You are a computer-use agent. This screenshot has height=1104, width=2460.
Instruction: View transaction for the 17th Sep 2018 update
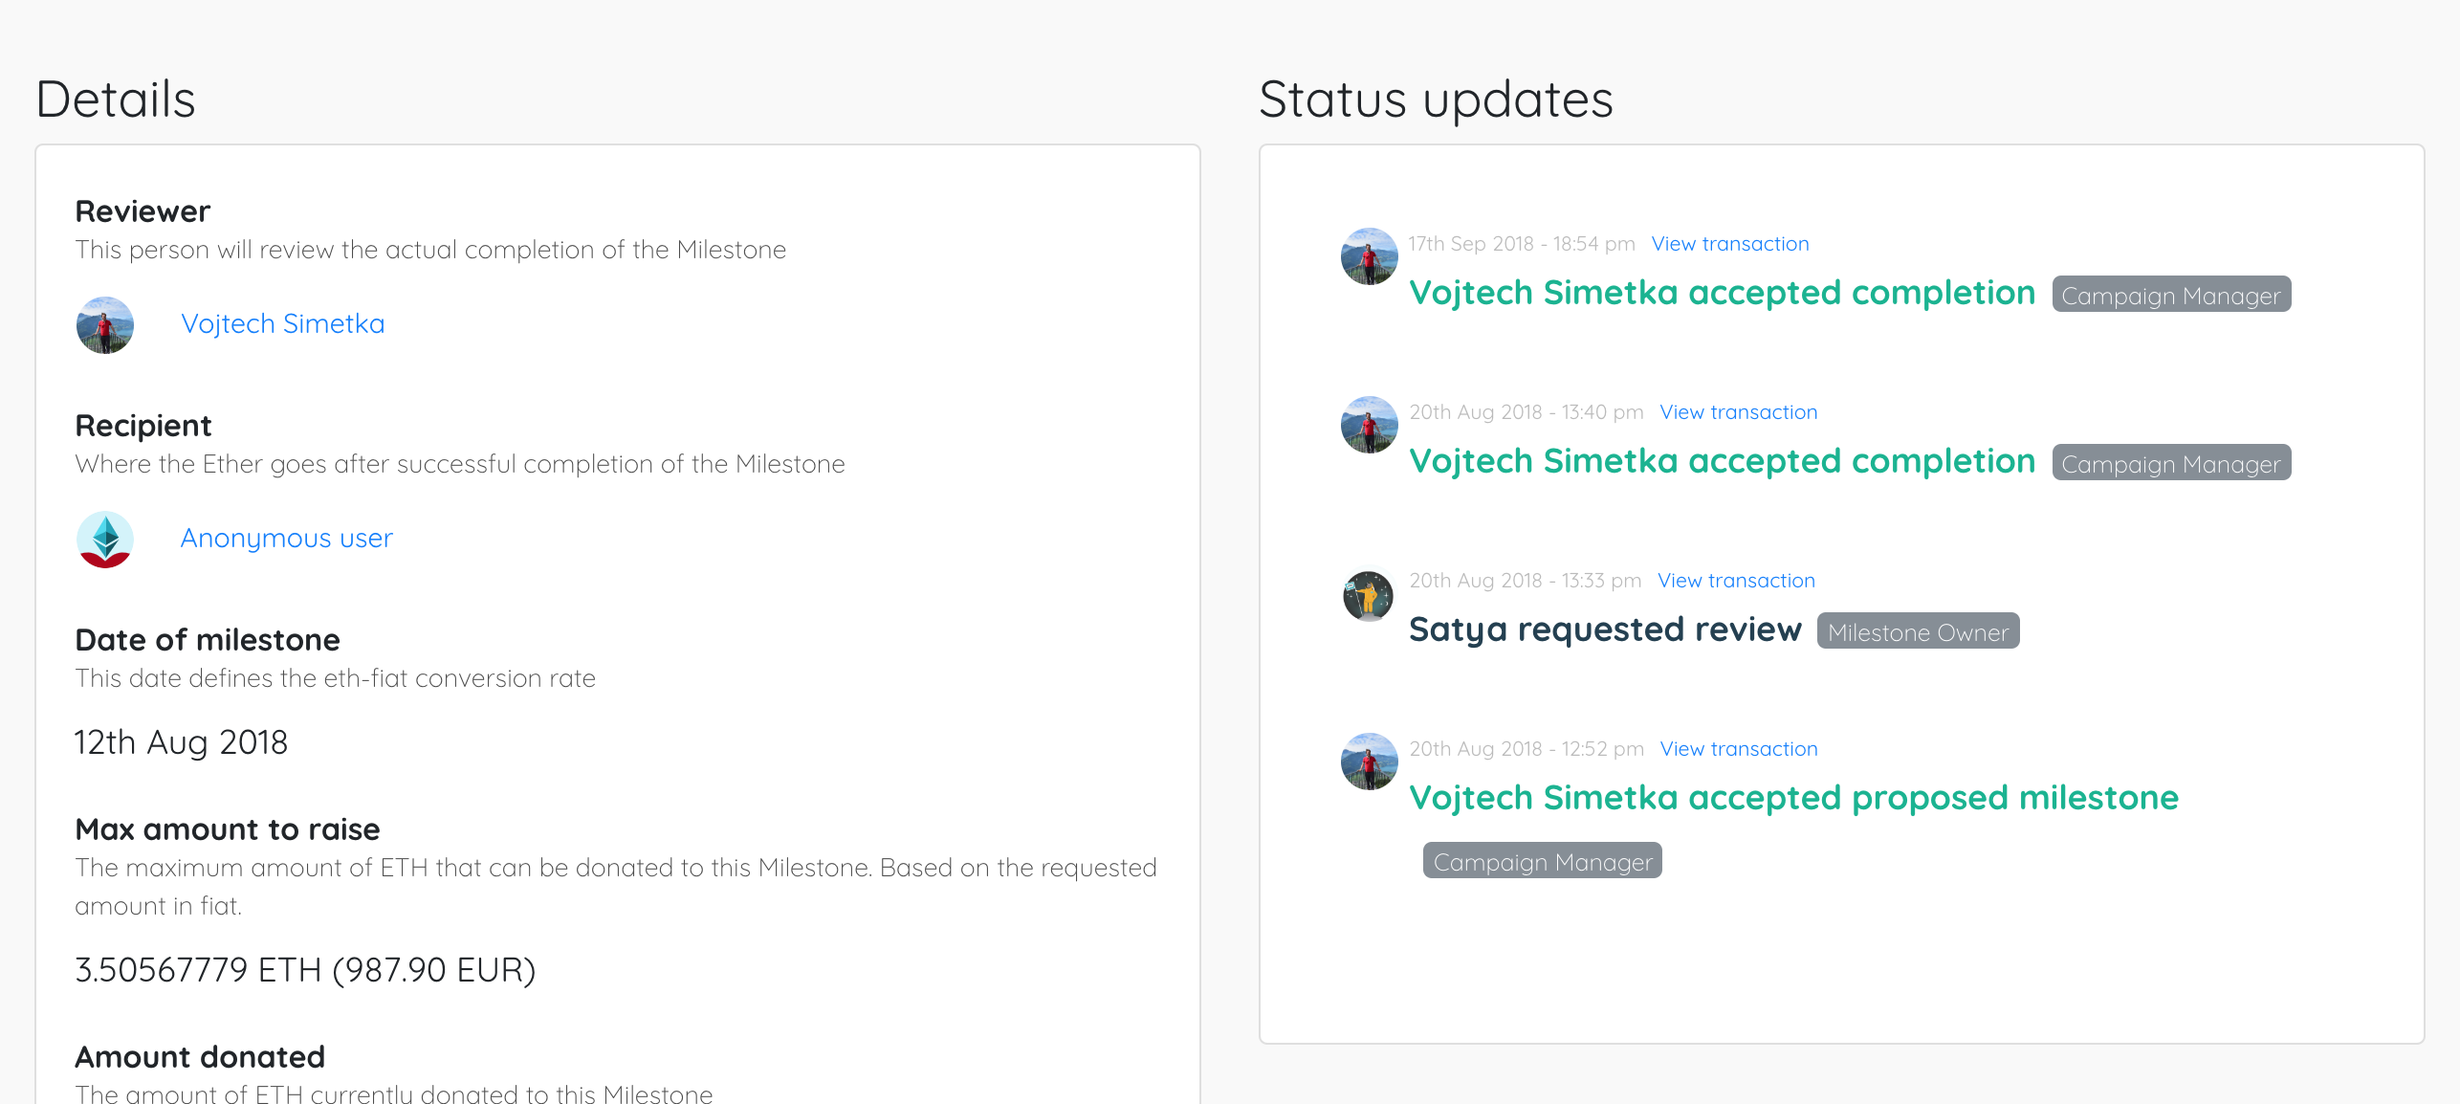(x=1730, y=244)
